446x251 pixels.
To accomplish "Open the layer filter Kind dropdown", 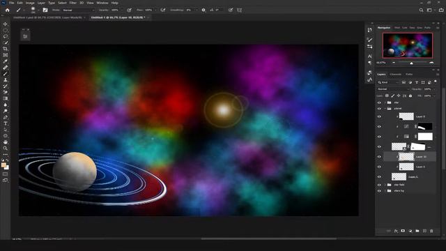I will pyautogui.click(x=388, y=82).
